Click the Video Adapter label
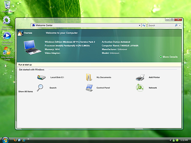Screen dimensions: 191x143 point(53,53)
